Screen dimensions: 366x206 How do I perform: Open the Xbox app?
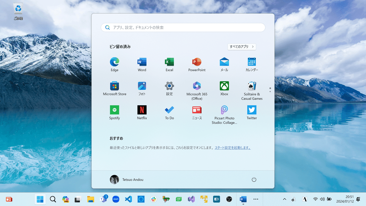(224, 89)
